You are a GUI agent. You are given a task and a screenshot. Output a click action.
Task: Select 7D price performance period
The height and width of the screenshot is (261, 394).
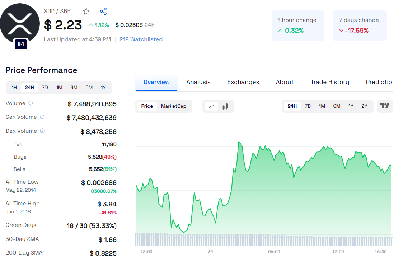45,88
